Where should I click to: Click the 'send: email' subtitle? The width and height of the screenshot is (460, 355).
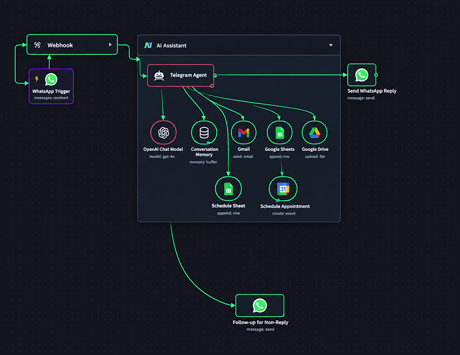243,156
